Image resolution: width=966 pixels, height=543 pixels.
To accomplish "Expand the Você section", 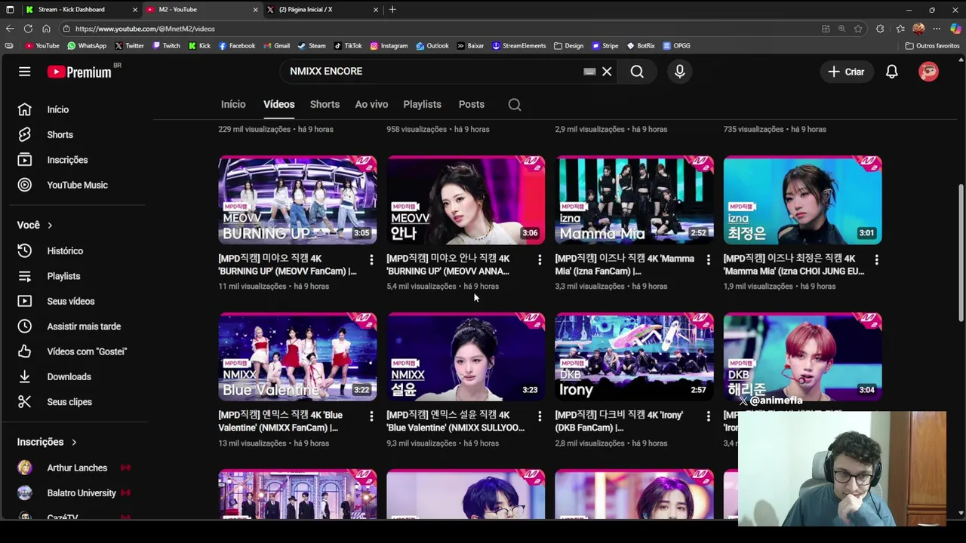I will (35, 225).
